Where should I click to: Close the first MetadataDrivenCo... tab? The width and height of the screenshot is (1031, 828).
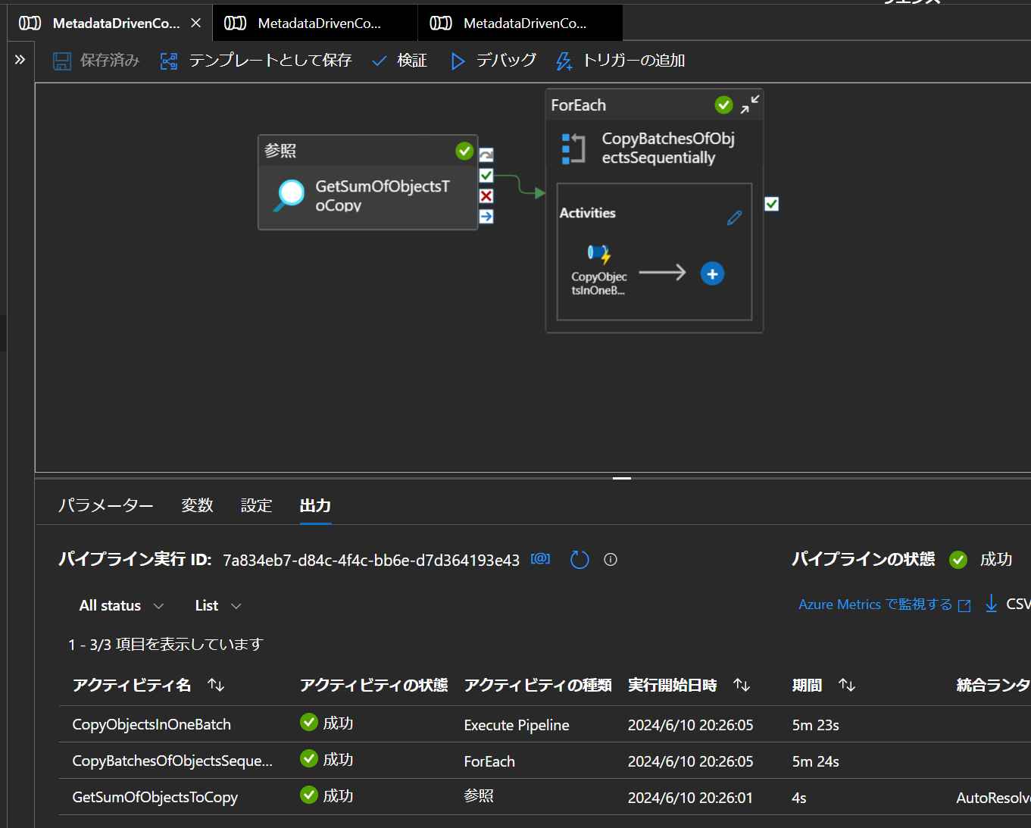pos(195,23)
